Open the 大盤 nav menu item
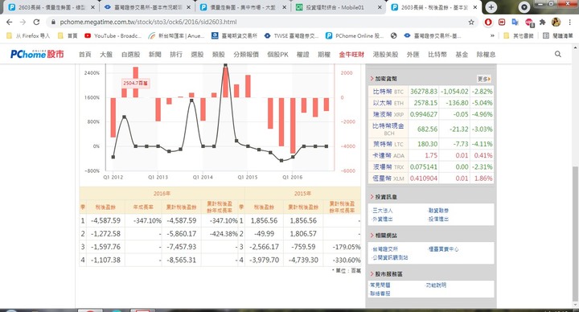The height and width of the screenshot is (312, 579). (x=106, y=54)
